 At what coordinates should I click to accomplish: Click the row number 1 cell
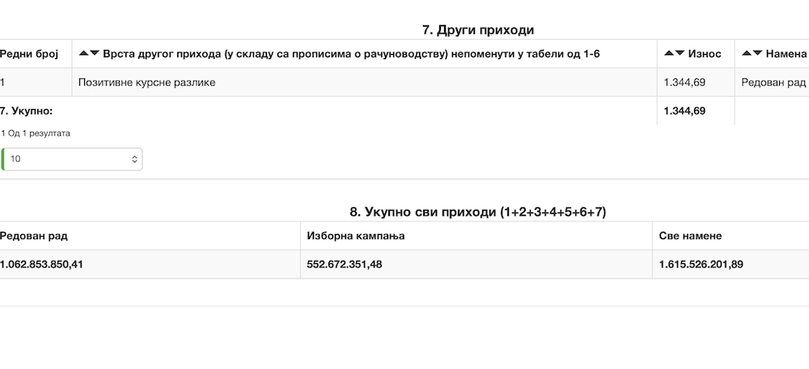tap(4, 82)
